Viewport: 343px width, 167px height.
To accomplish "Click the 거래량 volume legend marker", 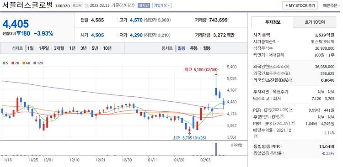I will 232,145.
